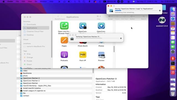177x100 pixels.
Task: Click the microphone icon in menu bar
Action: 89,1
